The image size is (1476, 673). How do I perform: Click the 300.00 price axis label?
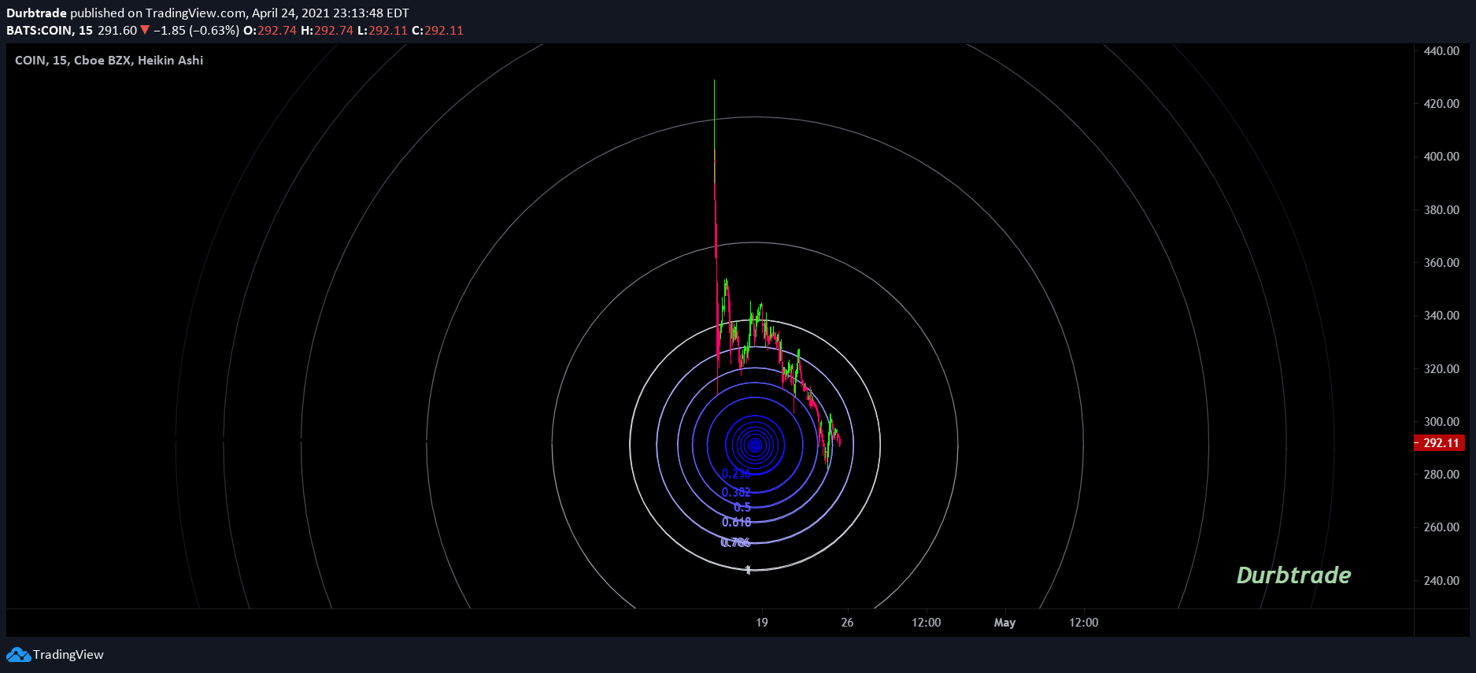point(1441,421)
